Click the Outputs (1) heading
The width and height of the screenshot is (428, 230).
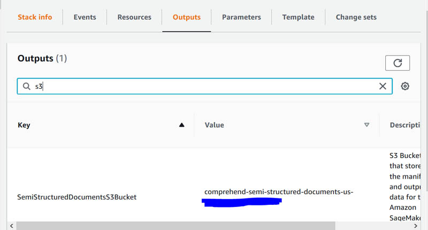coord(42,58)
